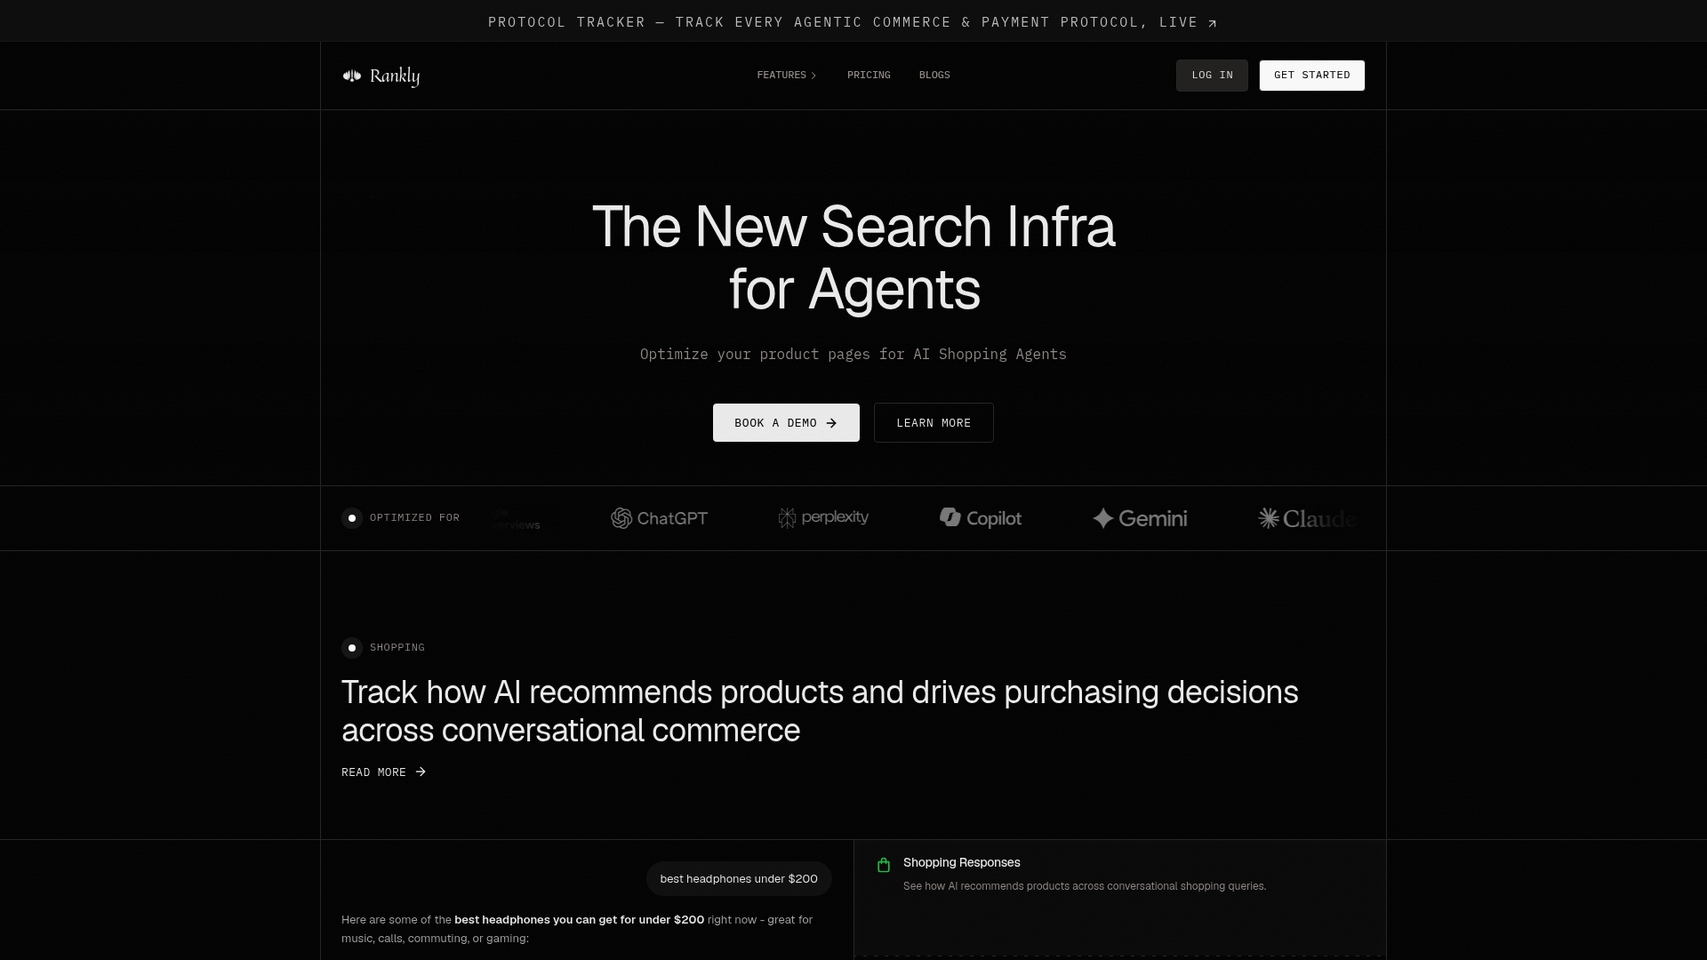Click the Copilot logo
The height and width of the screenshot is (960, 1707).
click(x=981, y=518)
